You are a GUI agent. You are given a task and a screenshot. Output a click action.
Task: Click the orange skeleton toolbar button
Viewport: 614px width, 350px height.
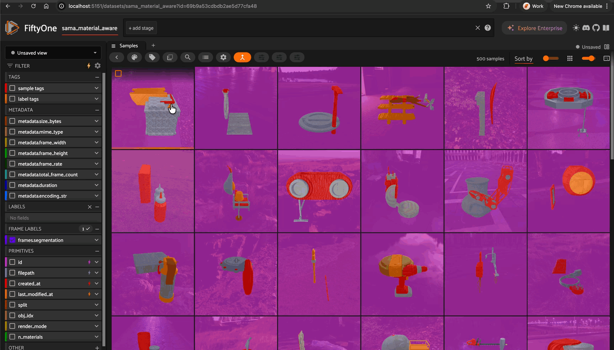coord(242,57)
